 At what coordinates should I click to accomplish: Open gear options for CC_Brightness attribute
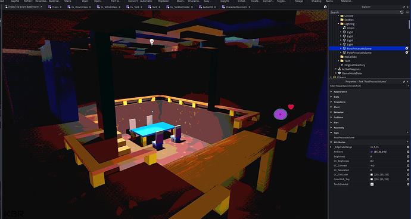[x=408, y=161]
